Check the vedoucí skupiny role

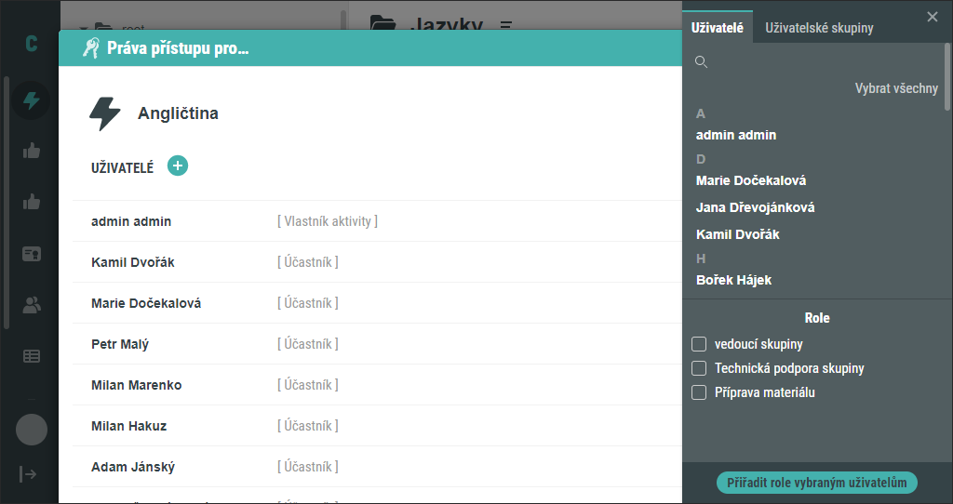(699, 344)
